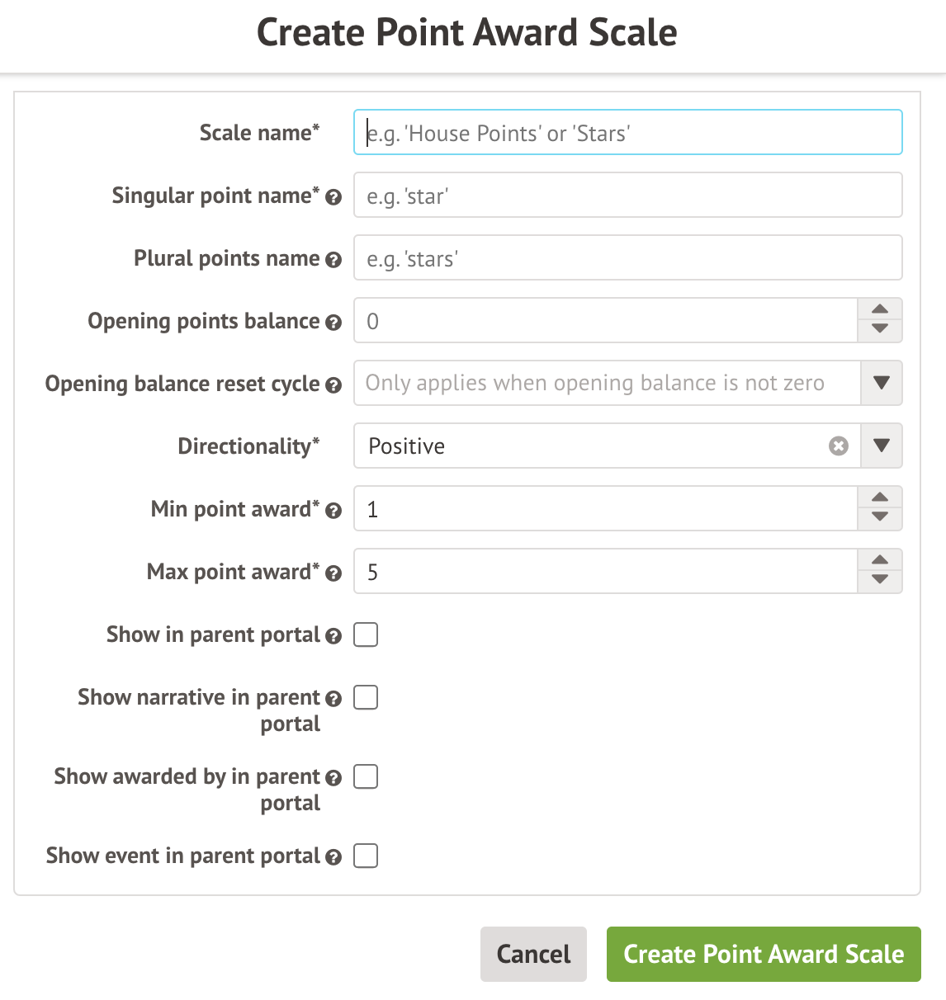Toggle Show event in parent portal checkbox
946x1000 pixels.
(366, 856)
